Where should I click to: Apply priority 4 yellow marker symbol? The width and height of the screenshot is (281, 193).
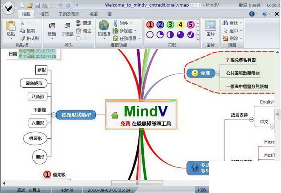point(181,24)
